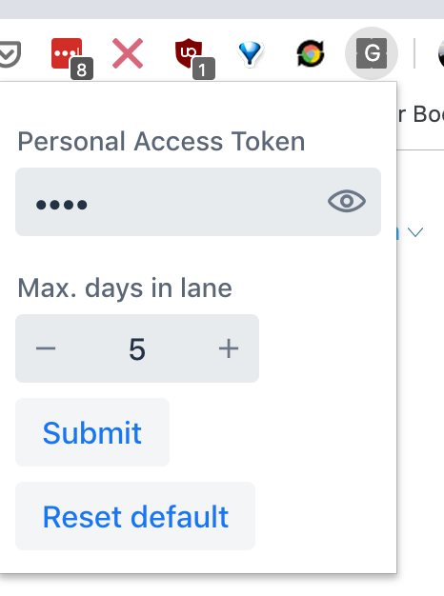Click the Chrome-colored refresh extension icon

tap(311, 53)
